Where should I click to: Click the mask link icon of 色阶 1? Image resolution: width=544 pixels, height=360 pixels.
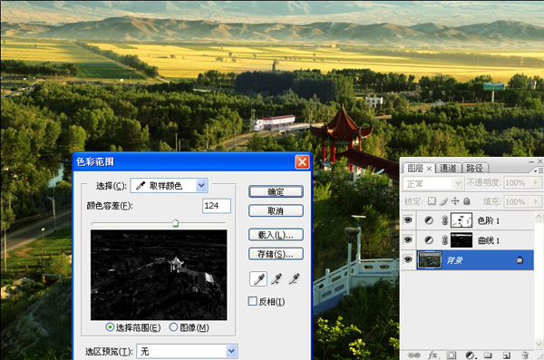(x=445, y=220)
